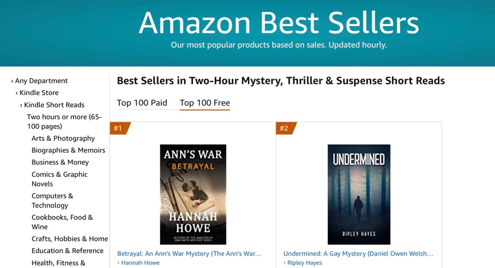Open the Top 100 Paid tab

(142, 103)
